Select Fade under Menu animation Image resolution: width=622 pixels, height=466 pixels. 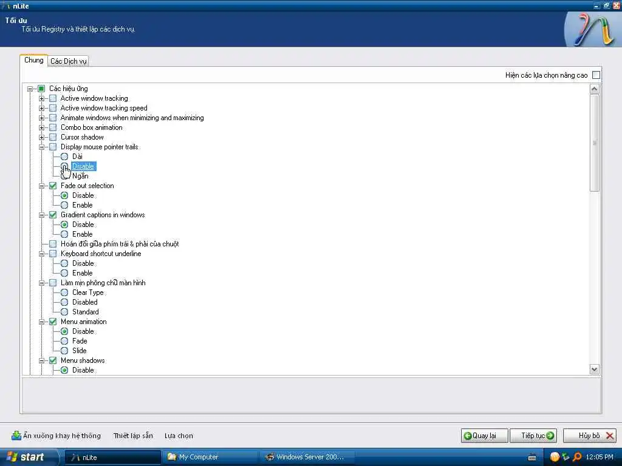64,341
